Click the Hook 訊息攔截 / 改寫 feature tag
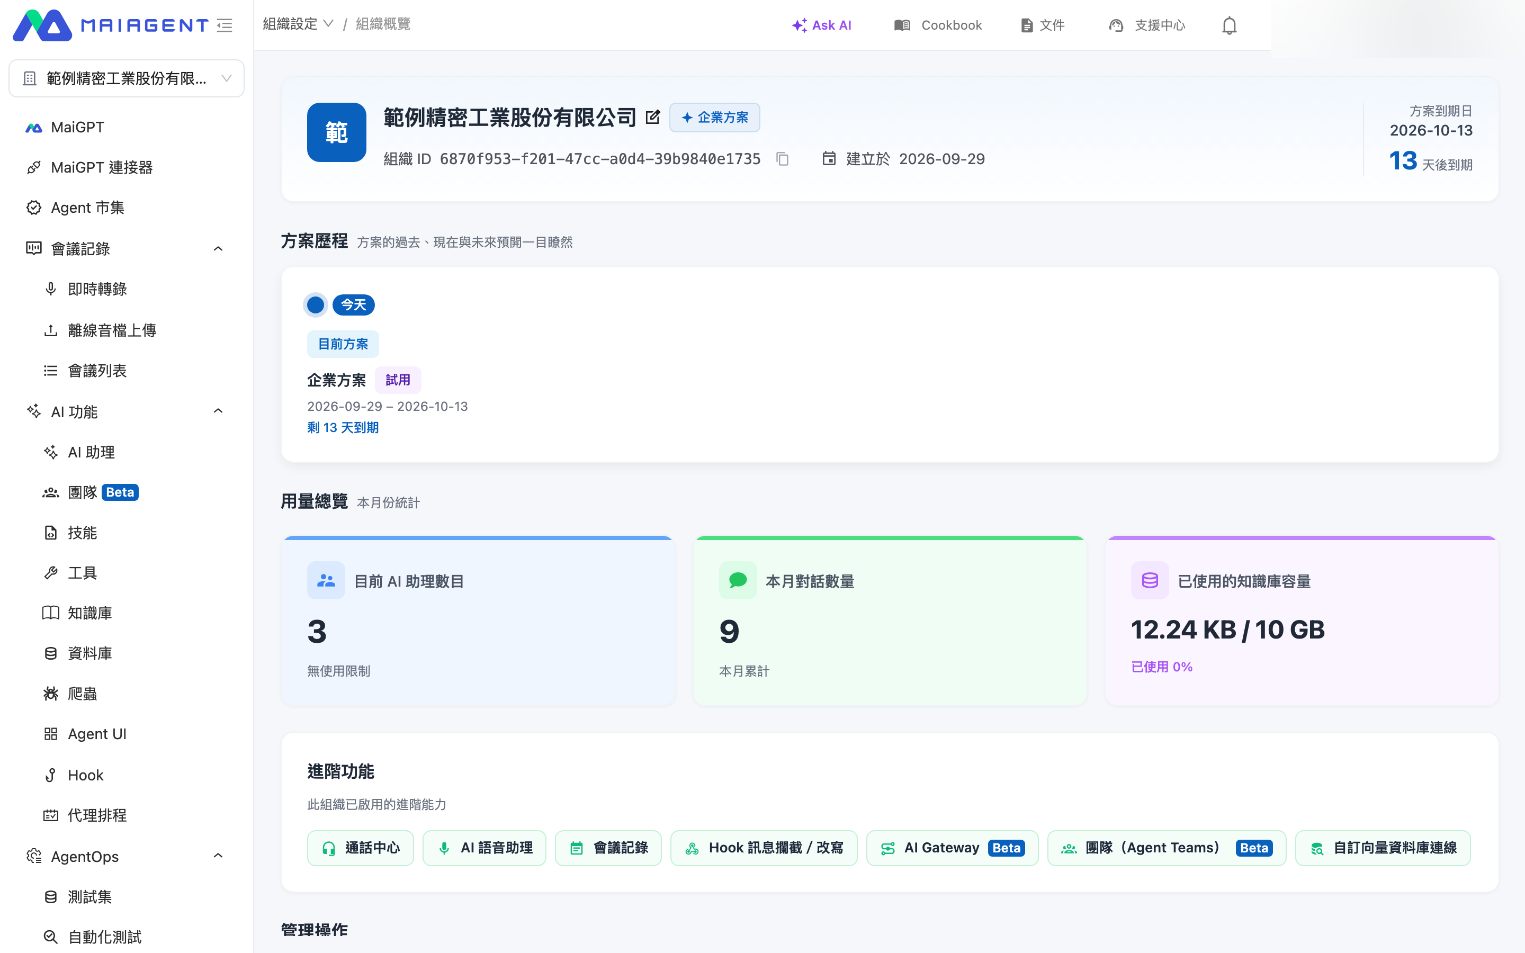Screen dimensions: 1525x953 [x=764, y=848]
